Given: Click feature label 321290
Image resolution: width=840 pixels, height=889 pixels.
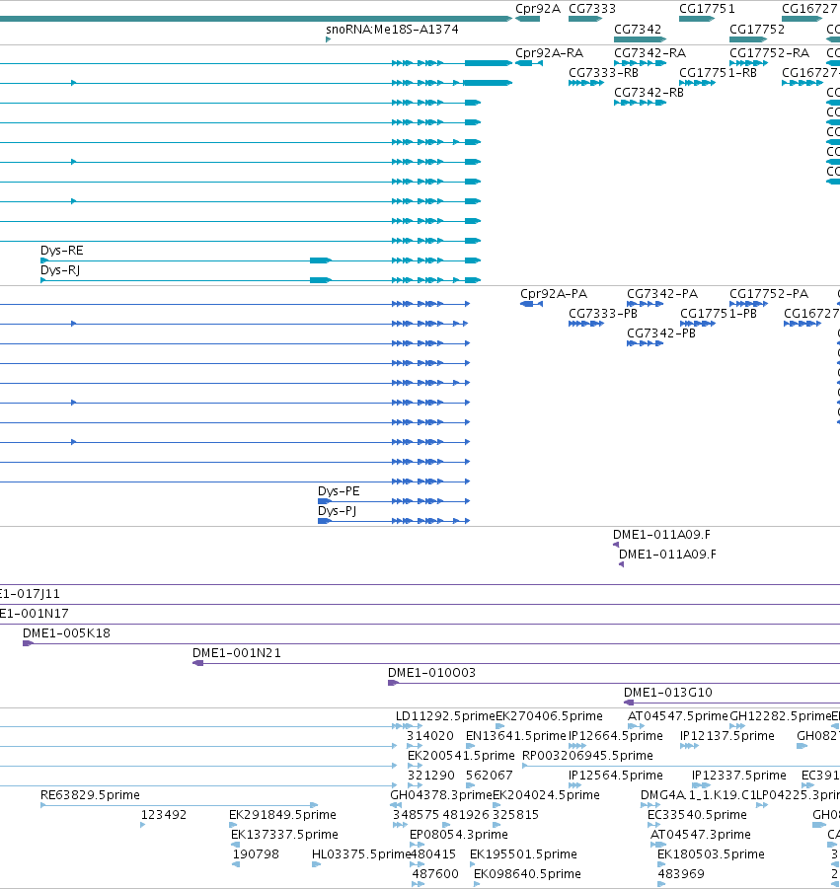Looking at the screenshot, I should (x=431, y=776).
